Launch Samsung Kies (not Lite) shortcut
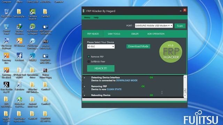Image resolution: width=223 pixels, height=125 pixels. [6, 58]
